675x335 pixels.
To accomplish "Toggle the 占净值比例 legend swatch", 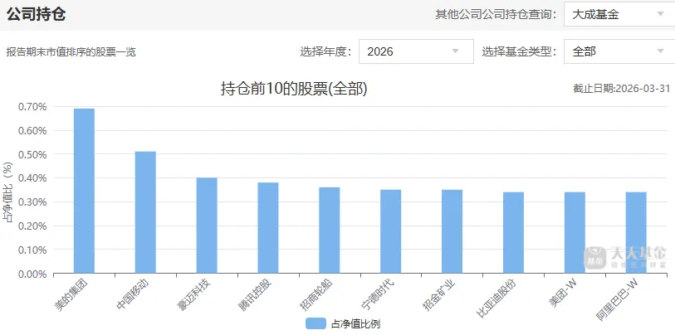I will coord(315,324).
